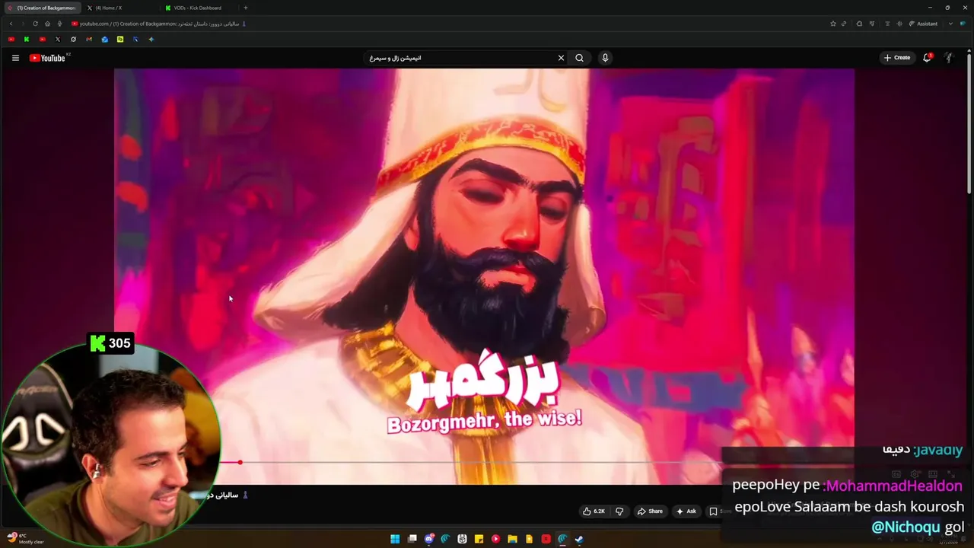Image resolution: width=974 pixels, height=548 pixels.
Task: Dislike the video
Action: click(619, 511)
